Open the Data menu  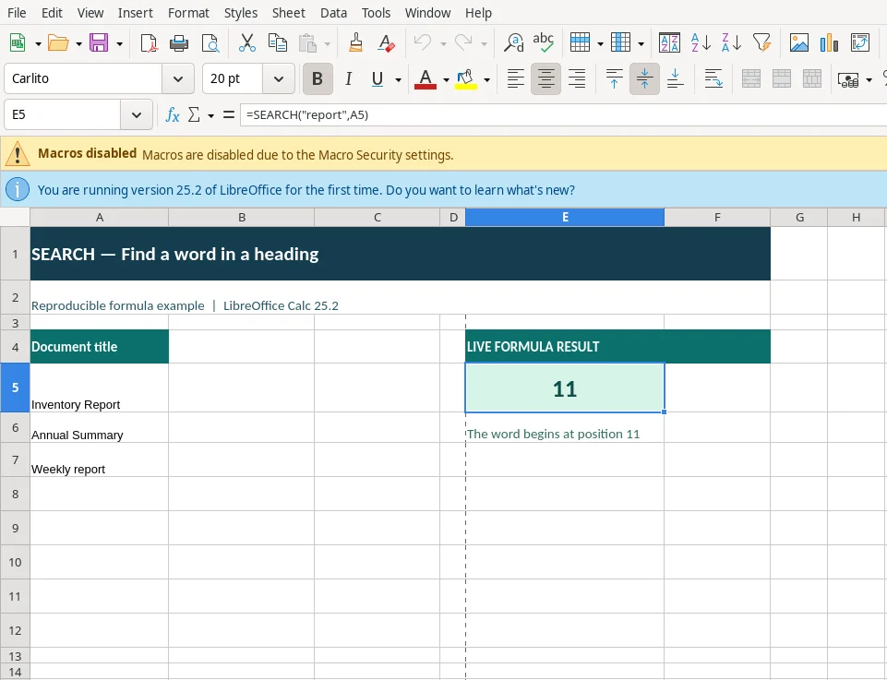[x=333, y=12]
